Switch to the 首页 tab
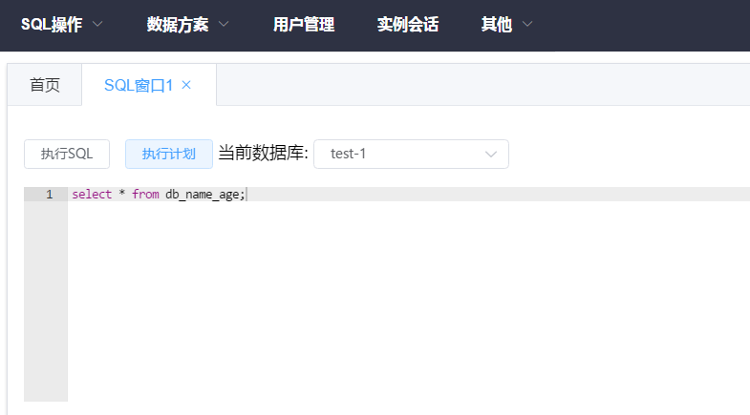The width and height of the screenshot is (750, 415). (x=45, y=85)
